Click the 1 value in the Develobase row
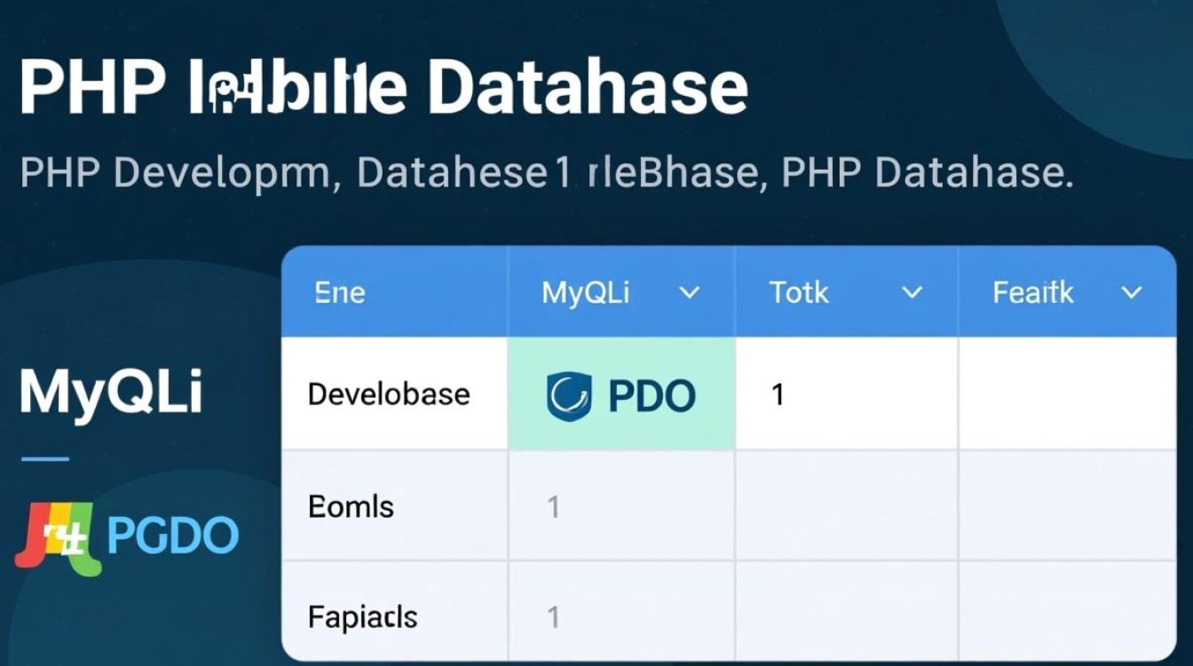Image resolution: width=1193 pixels, height=666 pixels. point(778,394)
